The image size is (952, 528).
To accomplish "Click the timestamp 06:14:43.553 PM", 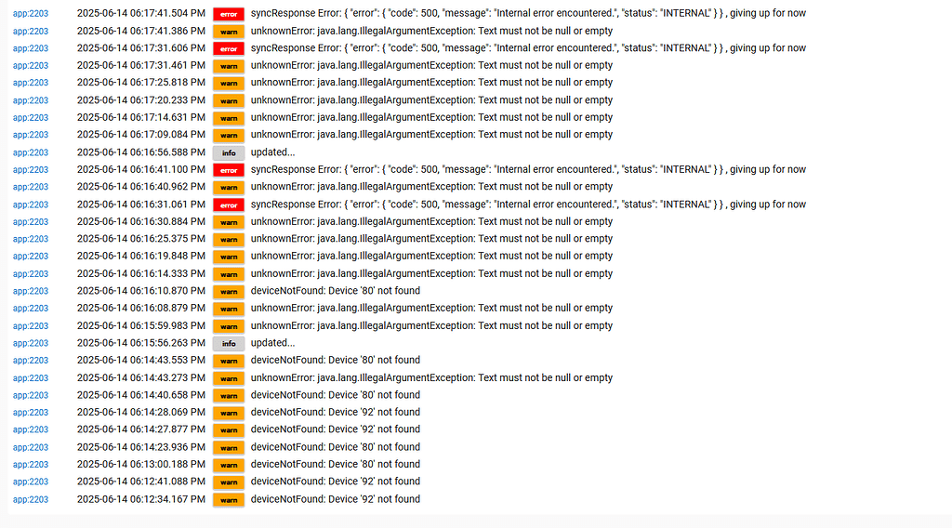I will pyautogui.click(x=140, y=361).
